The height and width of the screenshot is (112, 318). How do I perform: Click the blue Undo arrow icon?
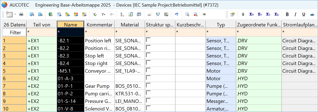[177, 14]
